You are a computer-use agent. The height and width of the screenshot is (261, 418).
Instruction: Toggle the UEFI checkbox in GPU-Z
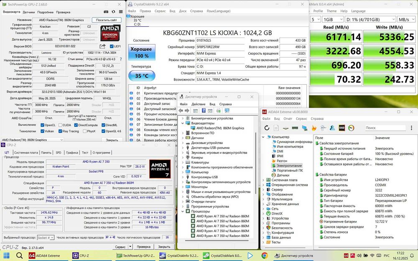tap(112, 46)
